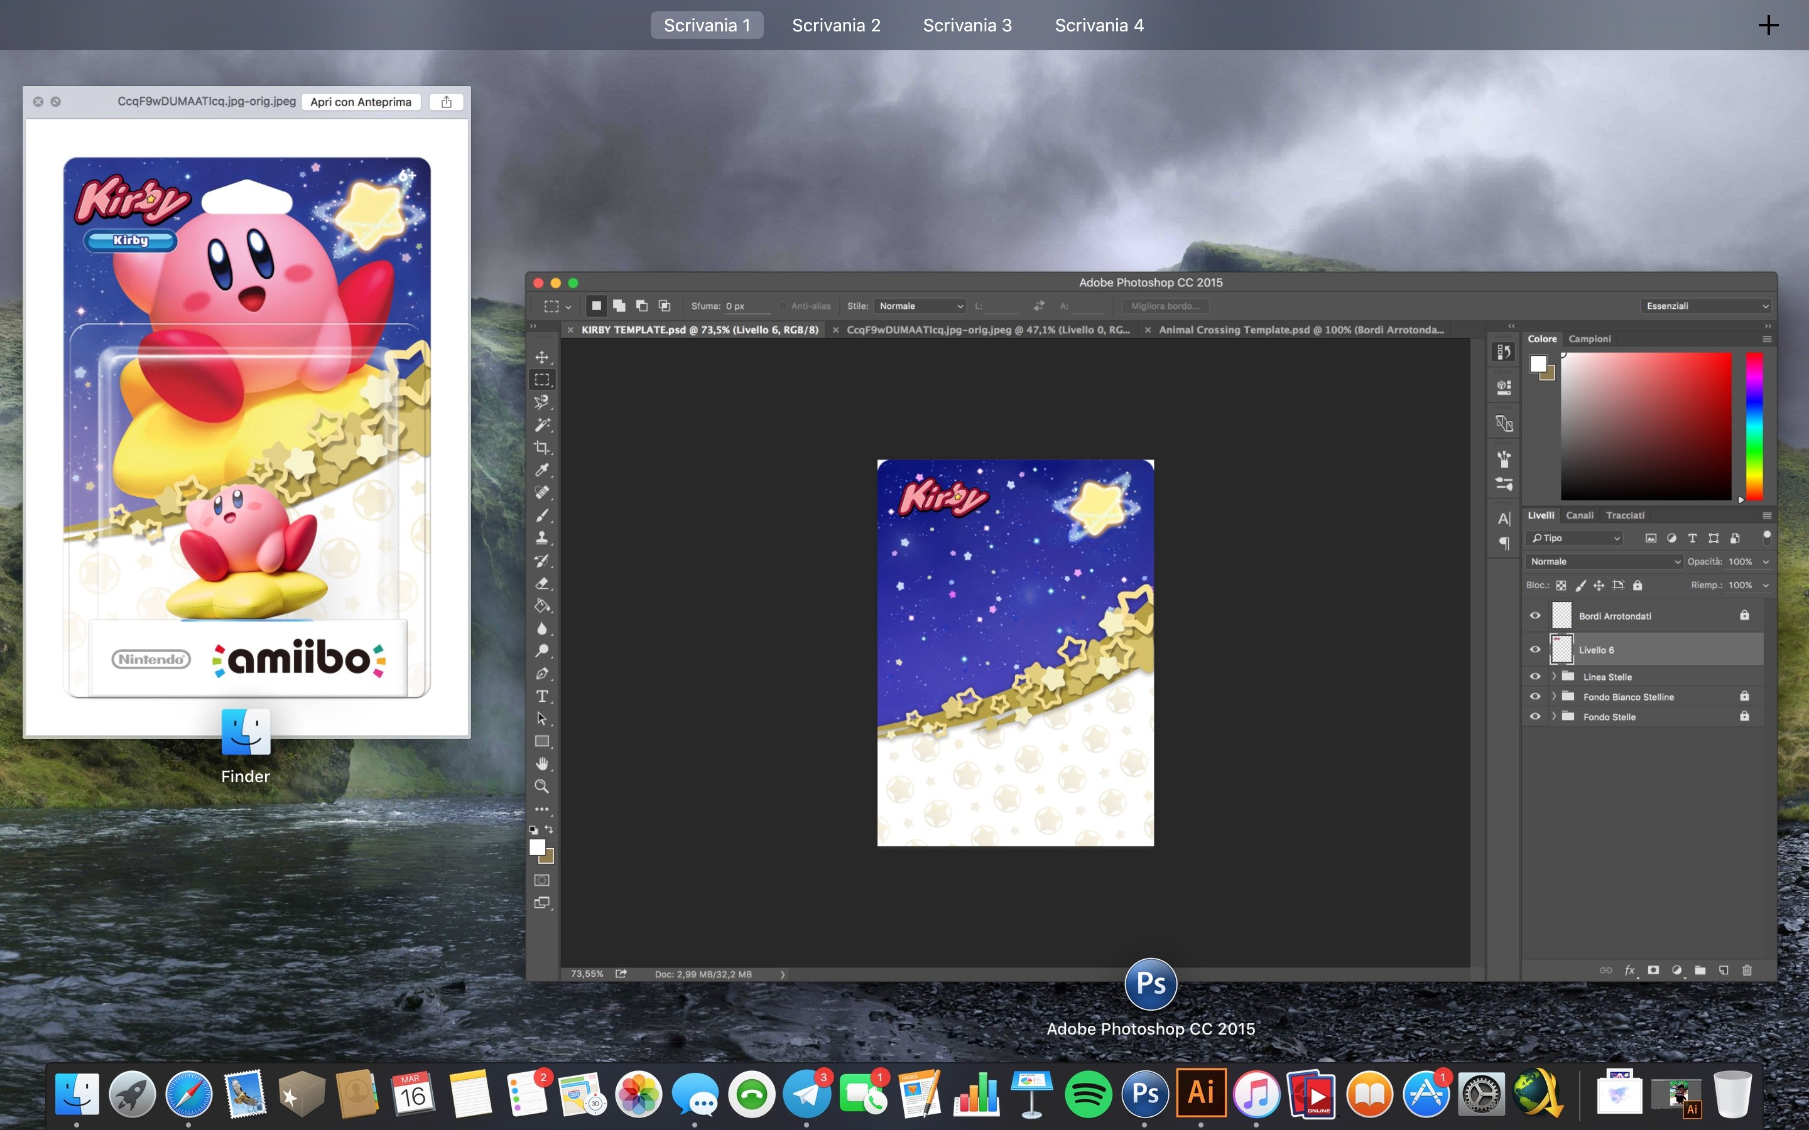Open Adobe Illustrator from the Dock
The height and width of the screenshot is (1130, 1809).
point(1200,1095)
